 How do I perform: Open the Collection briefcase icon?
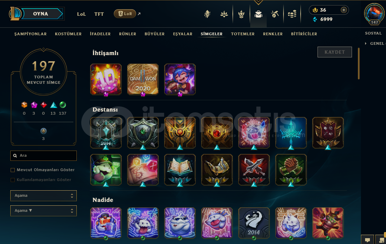click(x=258, y=14)
